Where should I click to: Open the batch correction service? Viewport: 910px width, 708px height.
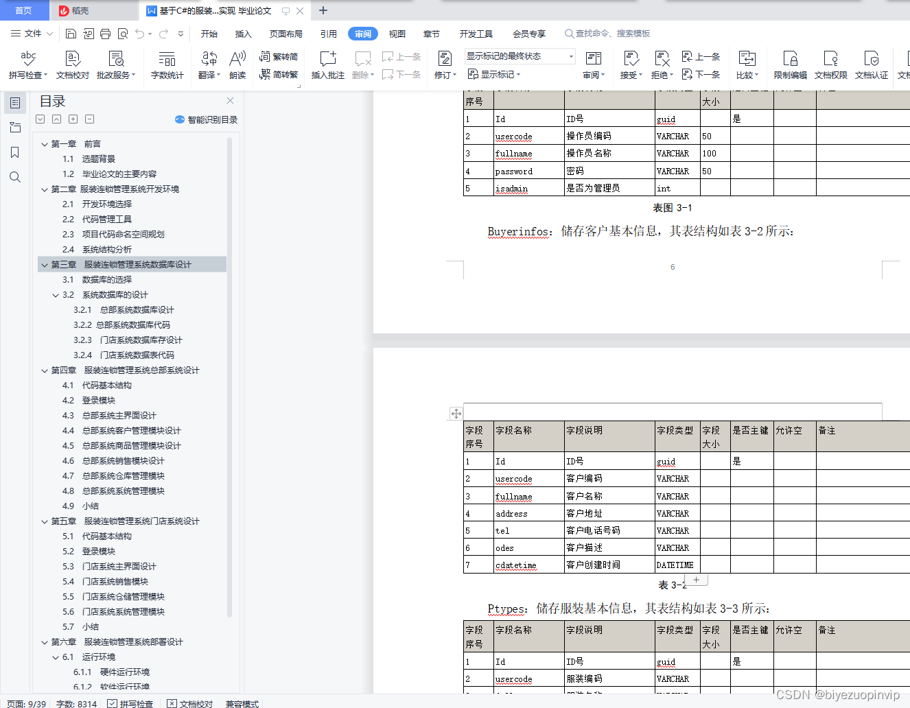(x=116, y=65)
